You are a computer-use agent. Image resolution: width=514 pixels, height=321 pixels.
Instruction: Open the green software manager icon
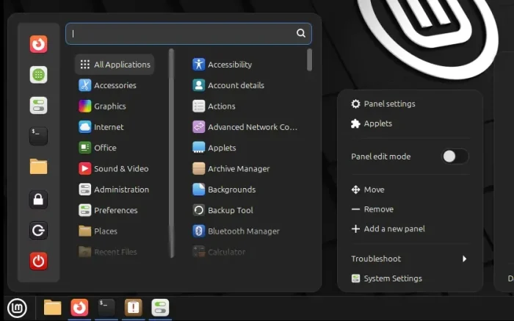(x=39, y=75)
